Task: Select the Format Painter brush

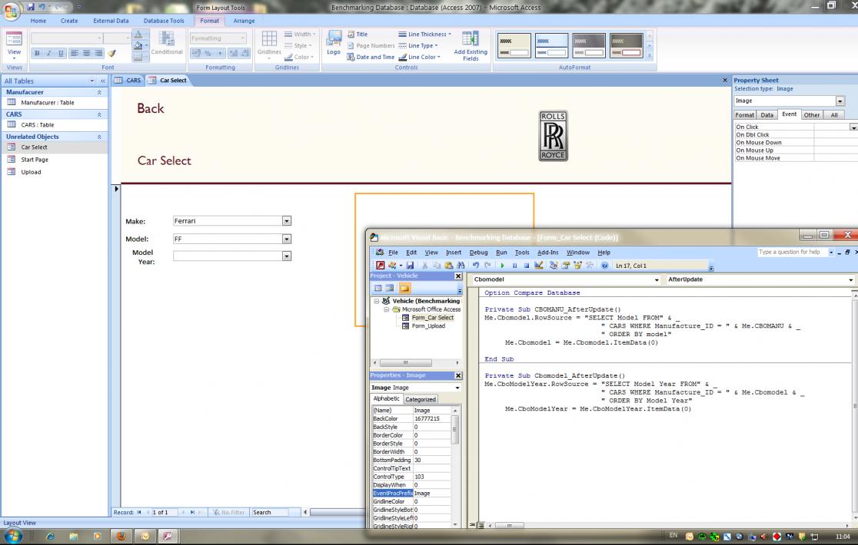Action: [x=111, y=53]
